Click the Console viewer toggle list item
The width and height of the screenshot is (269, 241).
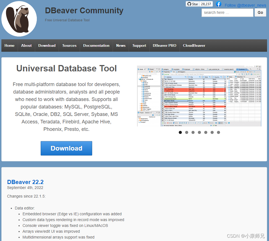click(65, 226)
